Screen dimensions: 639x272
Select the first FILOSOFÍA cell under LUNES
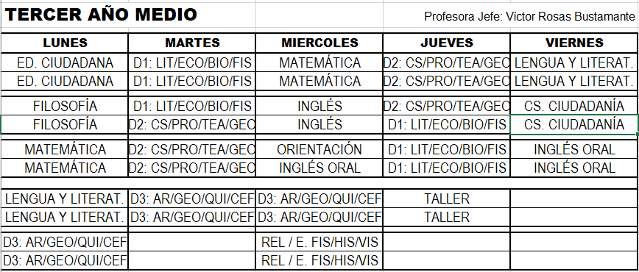[x=65, y=106]
